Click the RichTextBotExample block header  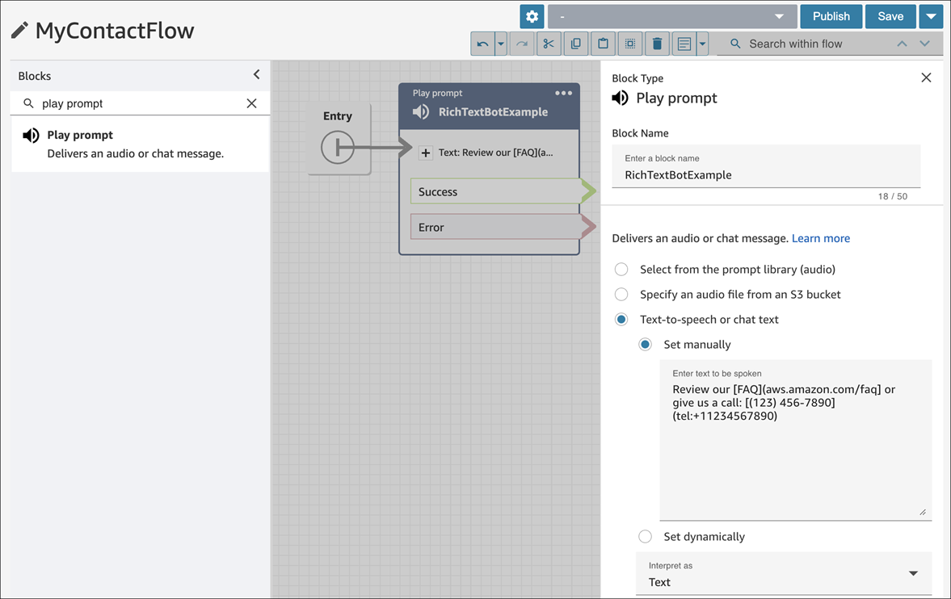pyautogui.click(x=489, y=107)
